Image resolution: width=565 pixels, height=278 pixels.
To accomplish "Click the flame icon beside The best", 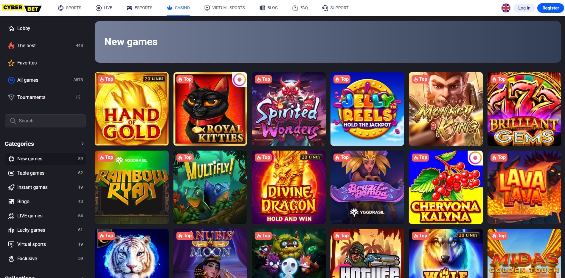I will (11, 46).
